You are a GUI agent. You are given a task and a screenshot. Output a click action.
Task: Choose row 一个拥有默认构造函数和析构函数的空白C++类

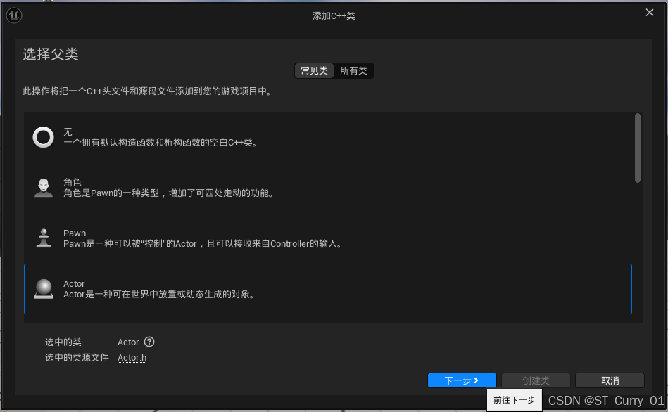point(328,137)
